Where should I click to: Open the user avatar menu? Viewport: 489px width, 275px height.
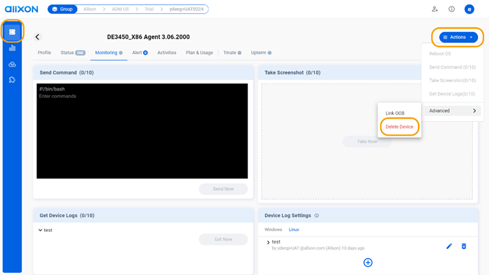click(469, 9)
